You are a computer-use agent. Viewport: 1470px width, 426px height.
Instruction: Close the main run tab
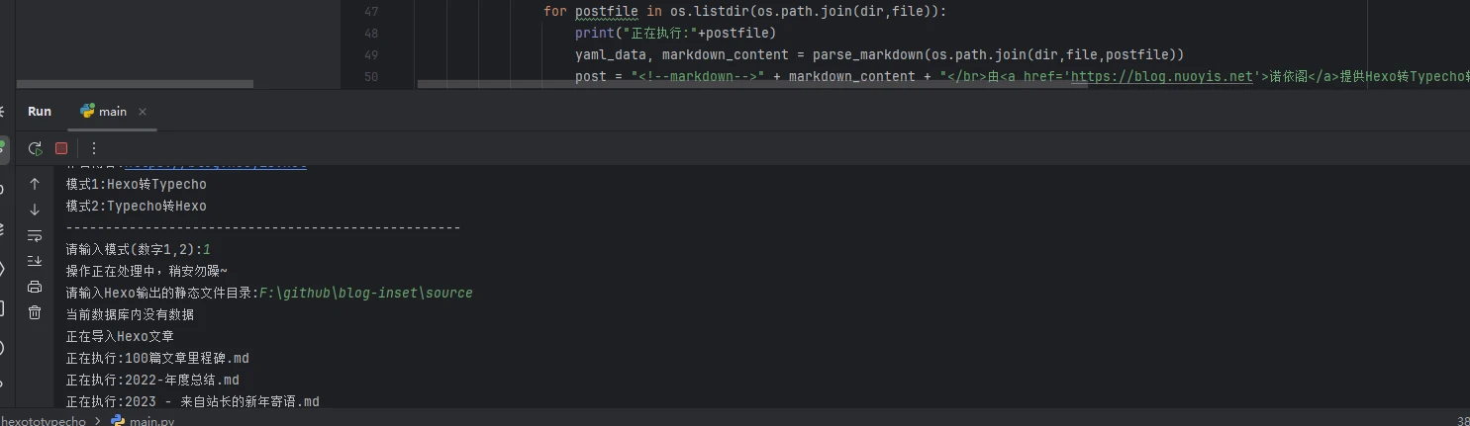click(x=142, y=112)
